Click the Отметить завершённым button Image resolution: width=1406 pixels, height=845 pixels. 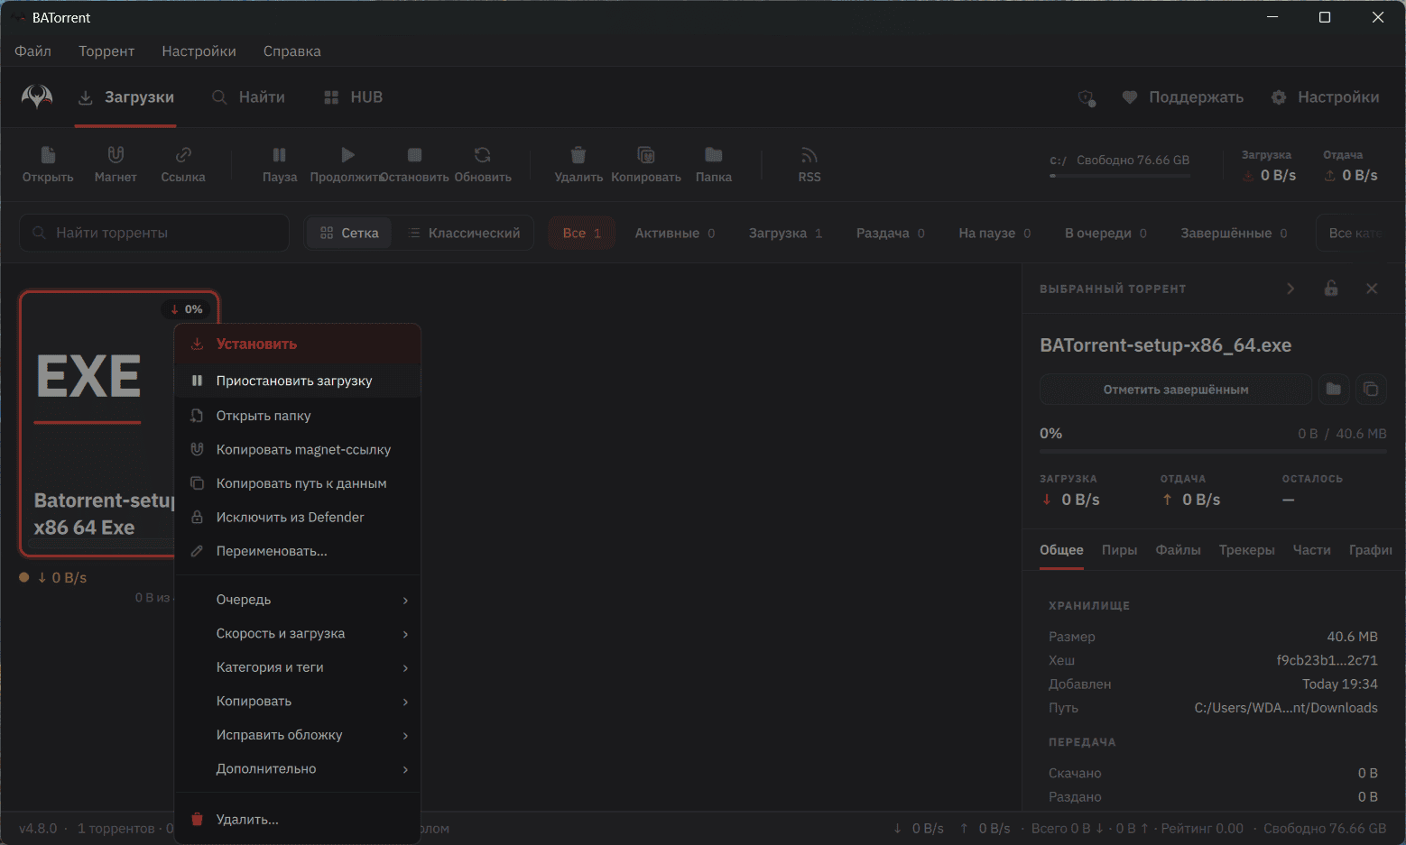click(x=1176, y=390)
